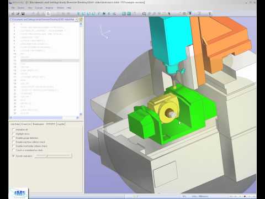
Task: Click code list horizontal scrollbar left arrow
Action: [11, 117]
